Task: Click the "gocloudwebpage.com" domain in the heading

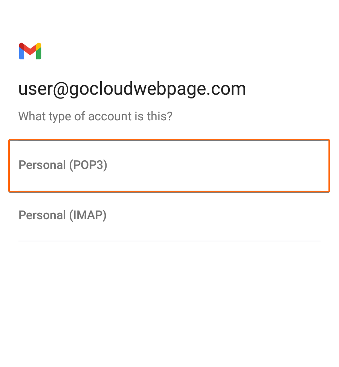Action: (157, 89)
